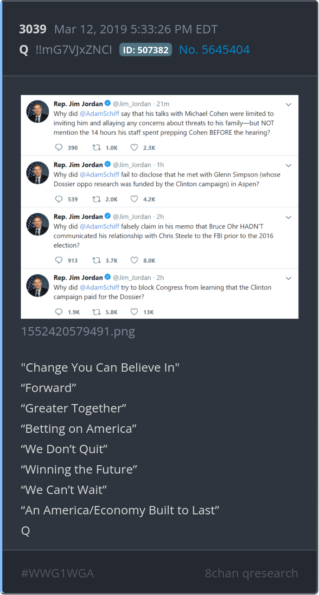The width and height of the screenshot is (319, 595).
Task: Expand options chevron on the 21m tweet
Action: [288, 105]
